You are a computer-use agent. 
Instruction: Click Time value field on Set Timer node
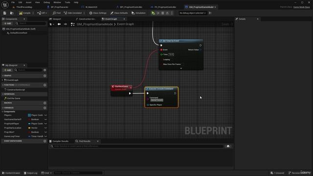171,54
